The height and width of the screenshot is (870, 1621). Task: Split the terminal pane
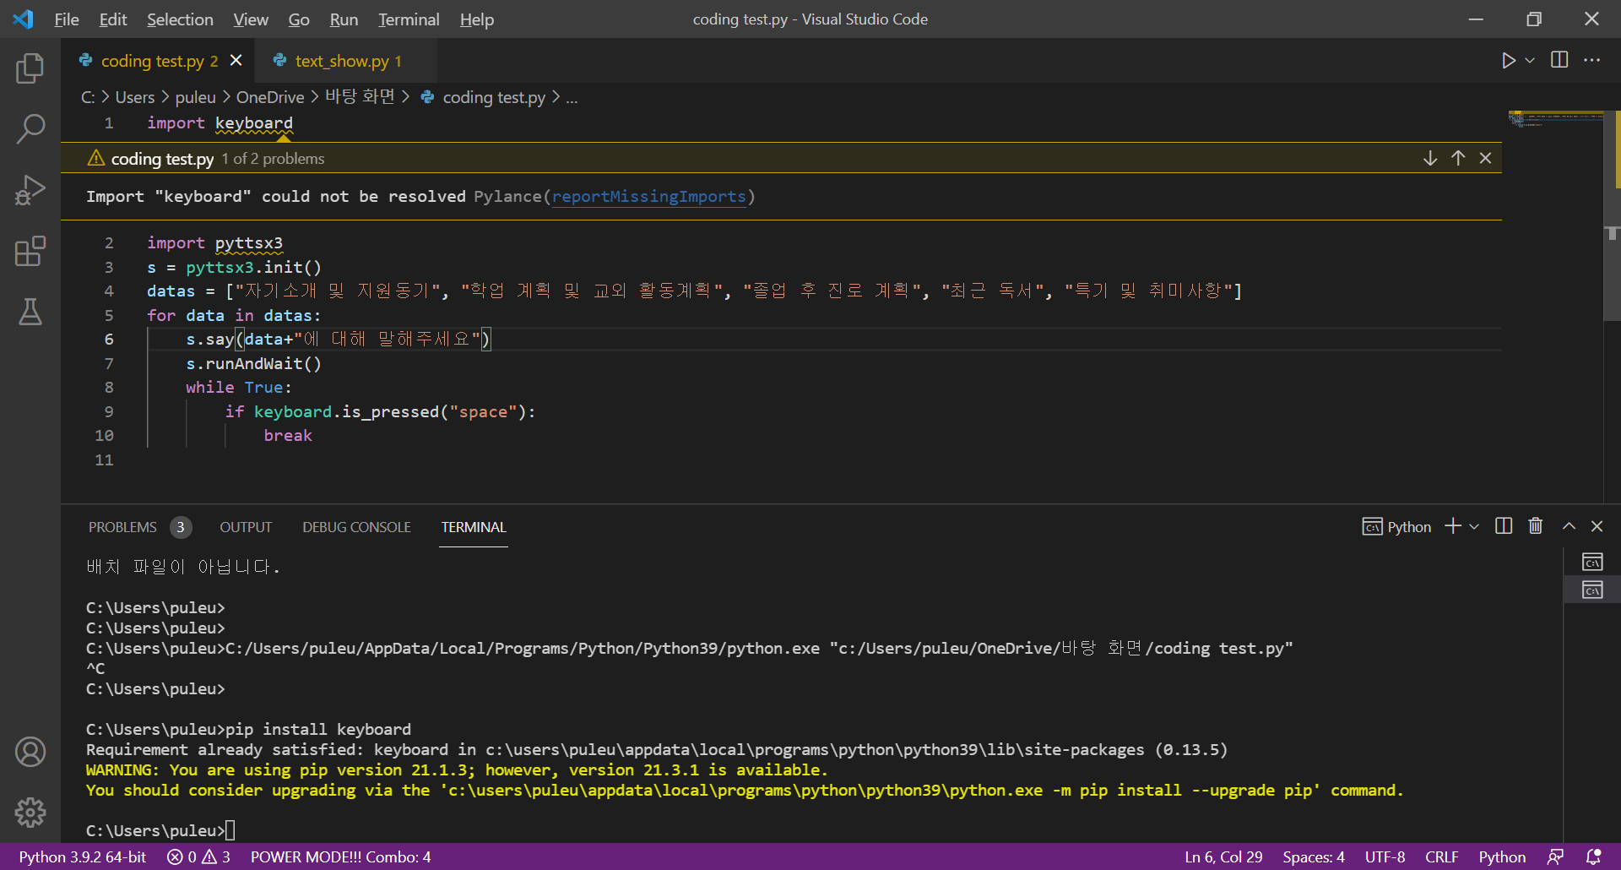[1504, 526]
